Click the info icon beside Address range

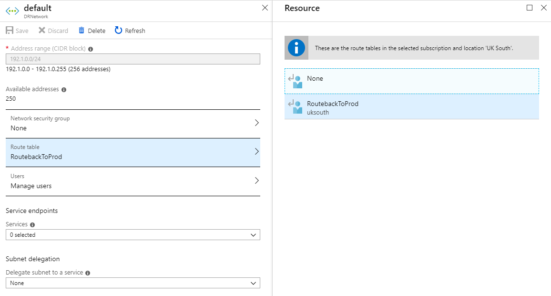(91, 49)
